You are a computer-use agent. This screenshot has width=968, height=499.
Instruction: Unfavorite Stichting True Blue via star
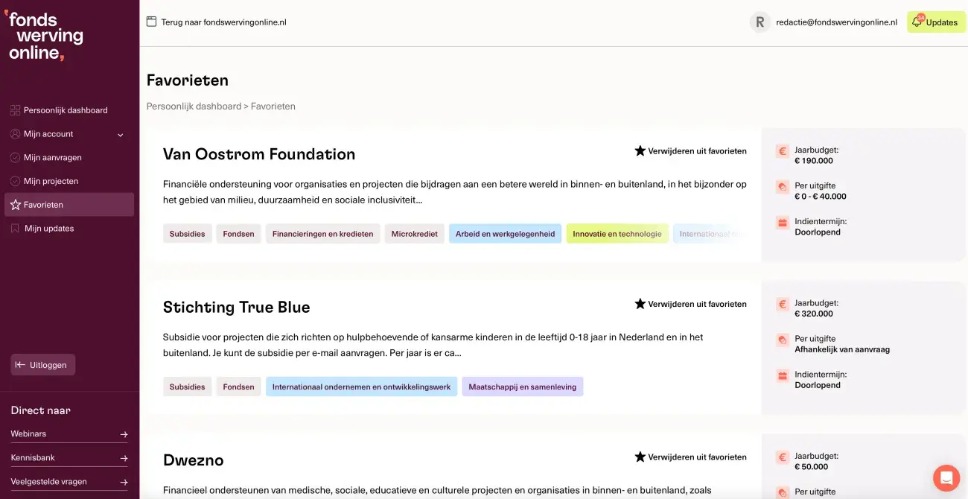point(640,304)
